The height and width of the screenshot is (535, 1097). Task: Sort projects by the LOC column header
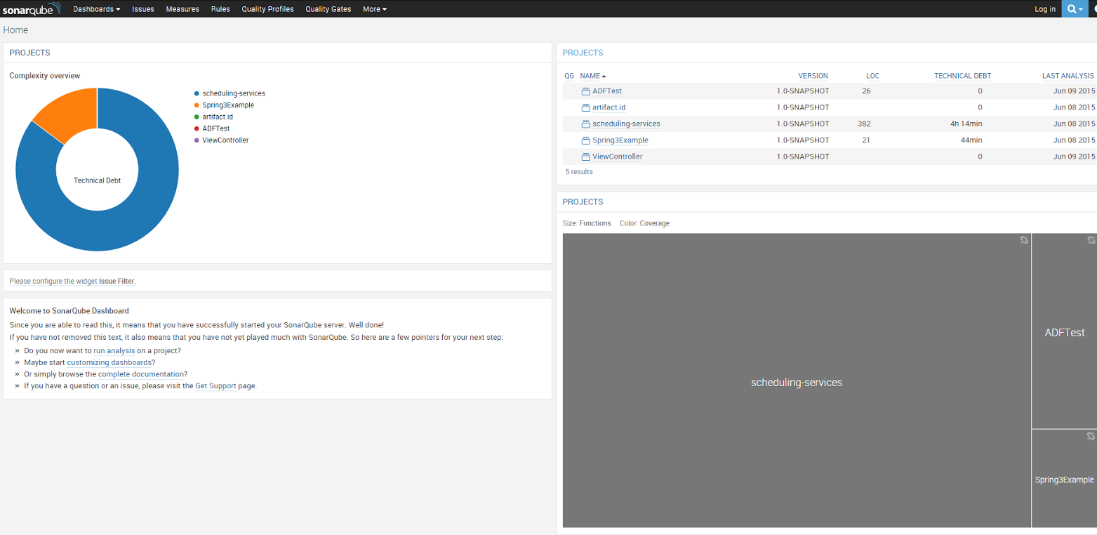(x=872, y=76)
